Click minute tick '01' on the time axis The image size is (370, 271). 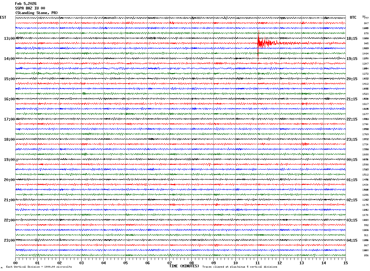tap(37, 263)
